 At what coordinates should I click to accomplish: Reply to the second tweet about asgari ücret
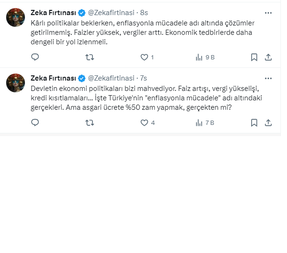35,122
